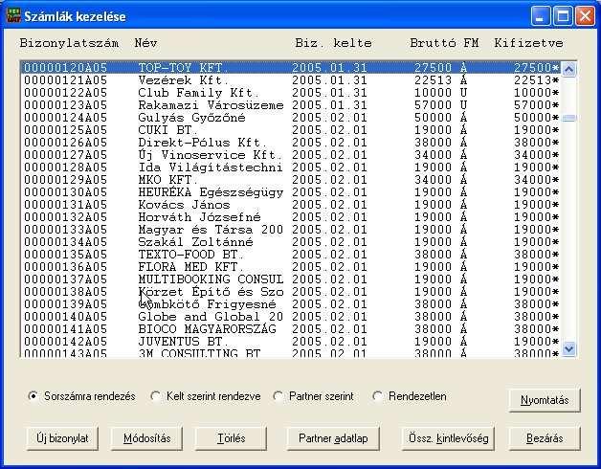Click the list scroll down arrow

coord(568,349)
